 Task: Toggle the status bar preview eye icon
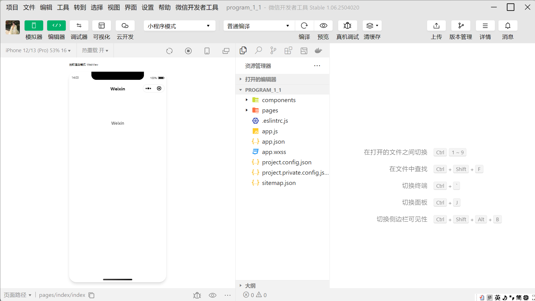tap(212, 295)
